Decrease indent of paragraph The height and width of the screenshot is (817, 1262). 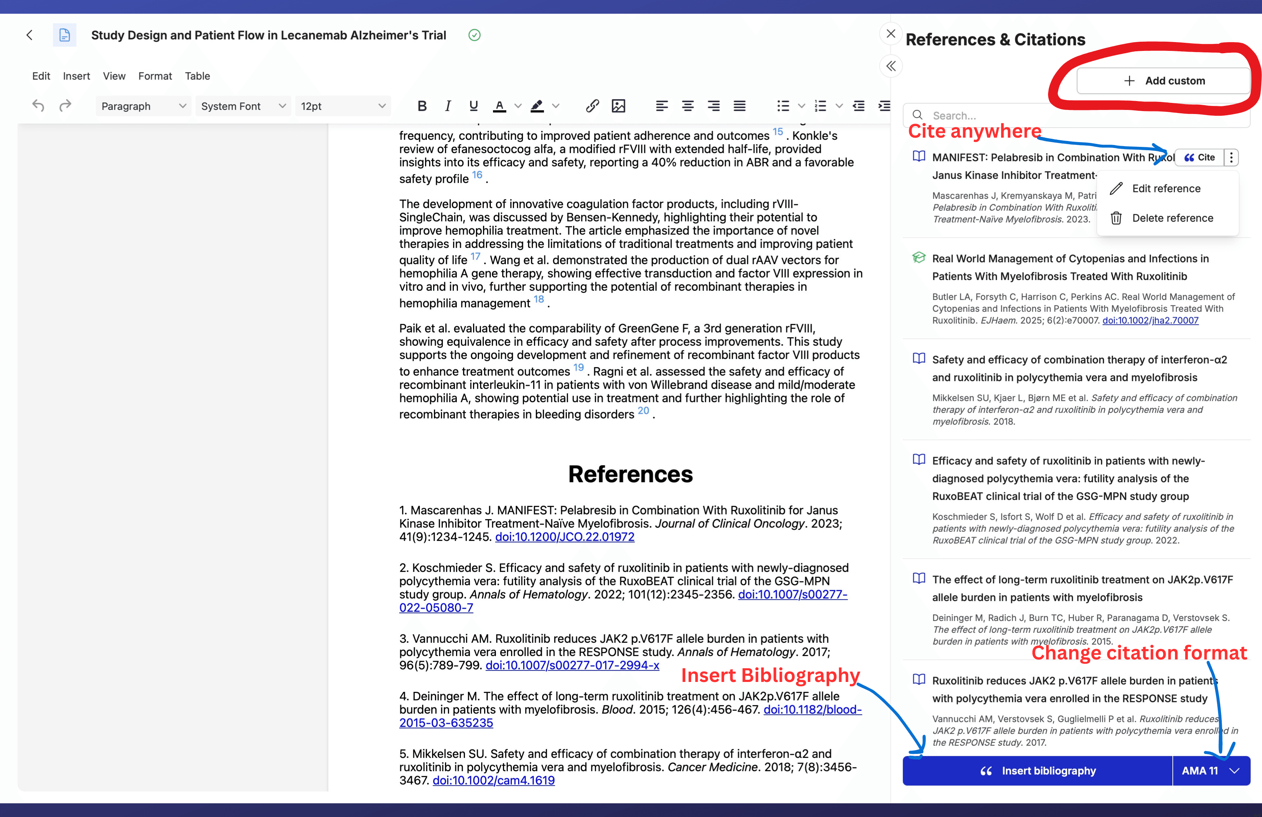[858, 106]
